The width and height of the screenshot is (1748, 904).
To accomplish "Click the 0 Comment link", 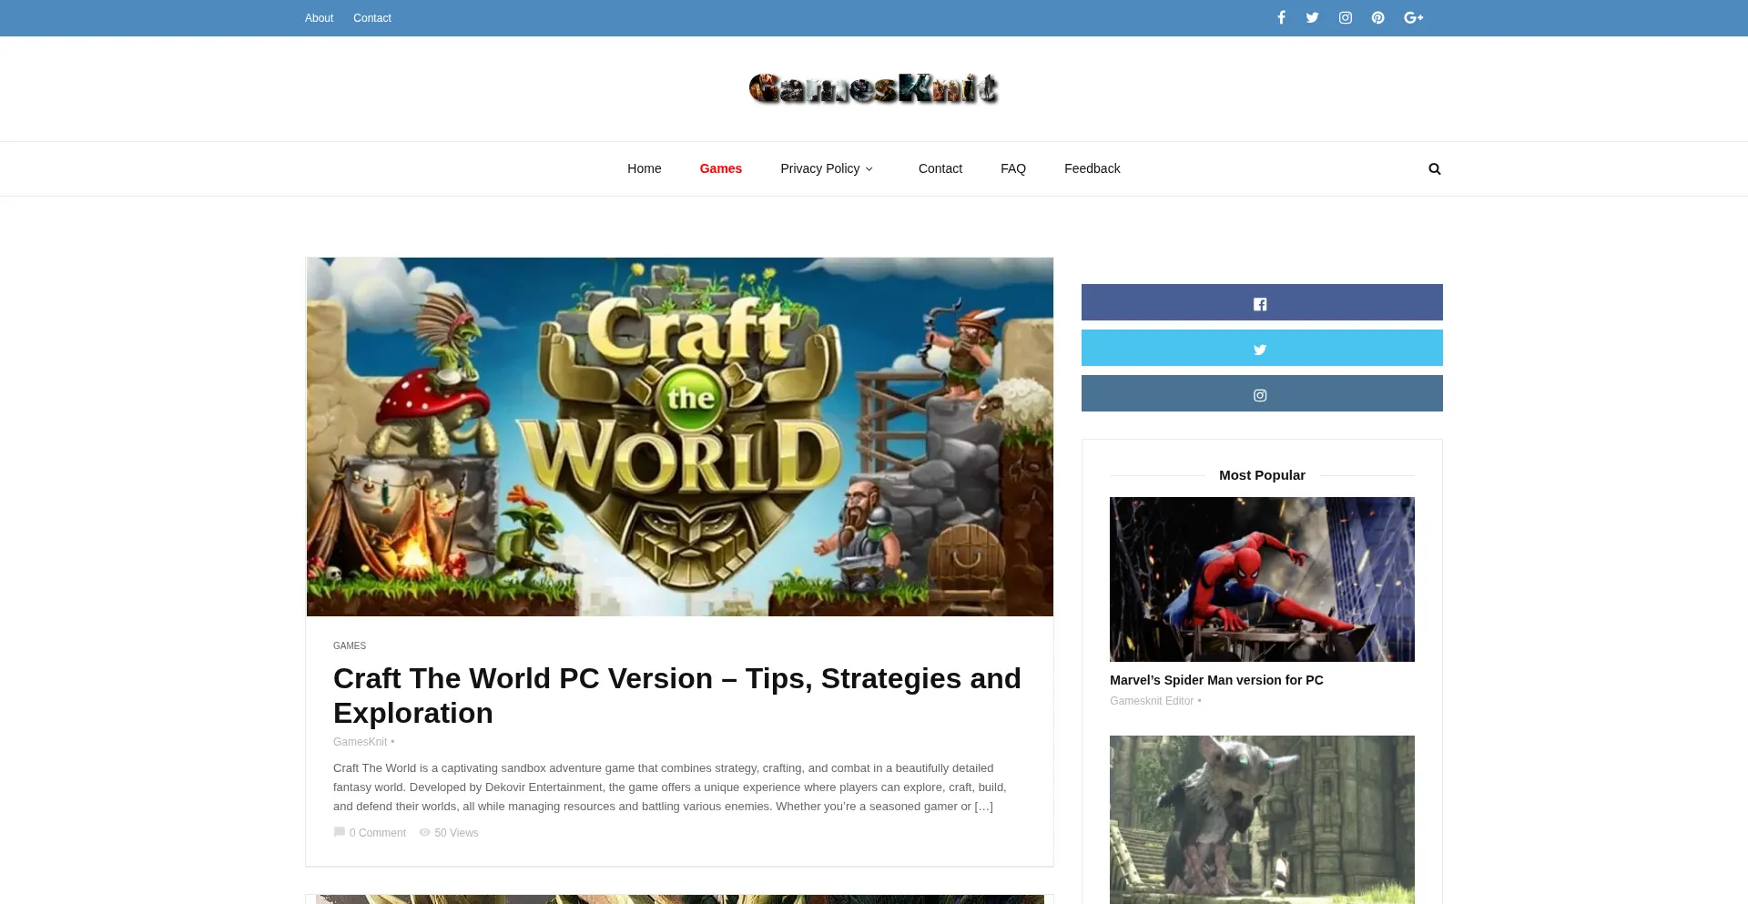I will coord(378,833).
